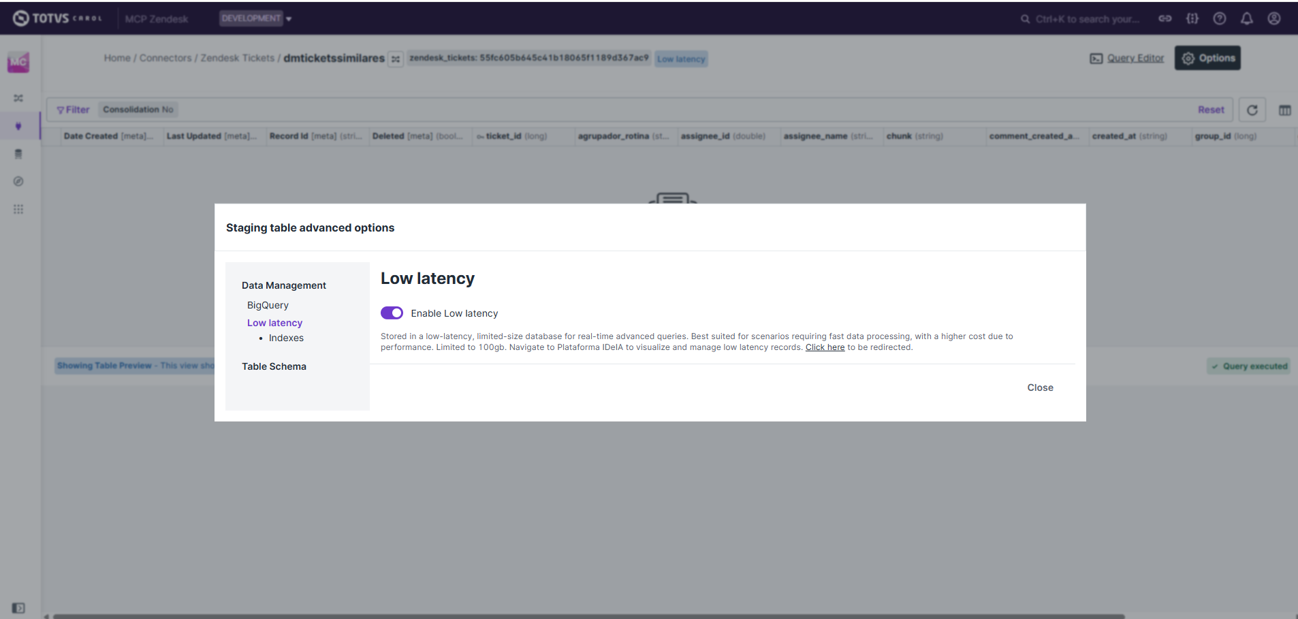Open the BigQuery settings section
This screenshot has width=1298, height=619.
268,305
